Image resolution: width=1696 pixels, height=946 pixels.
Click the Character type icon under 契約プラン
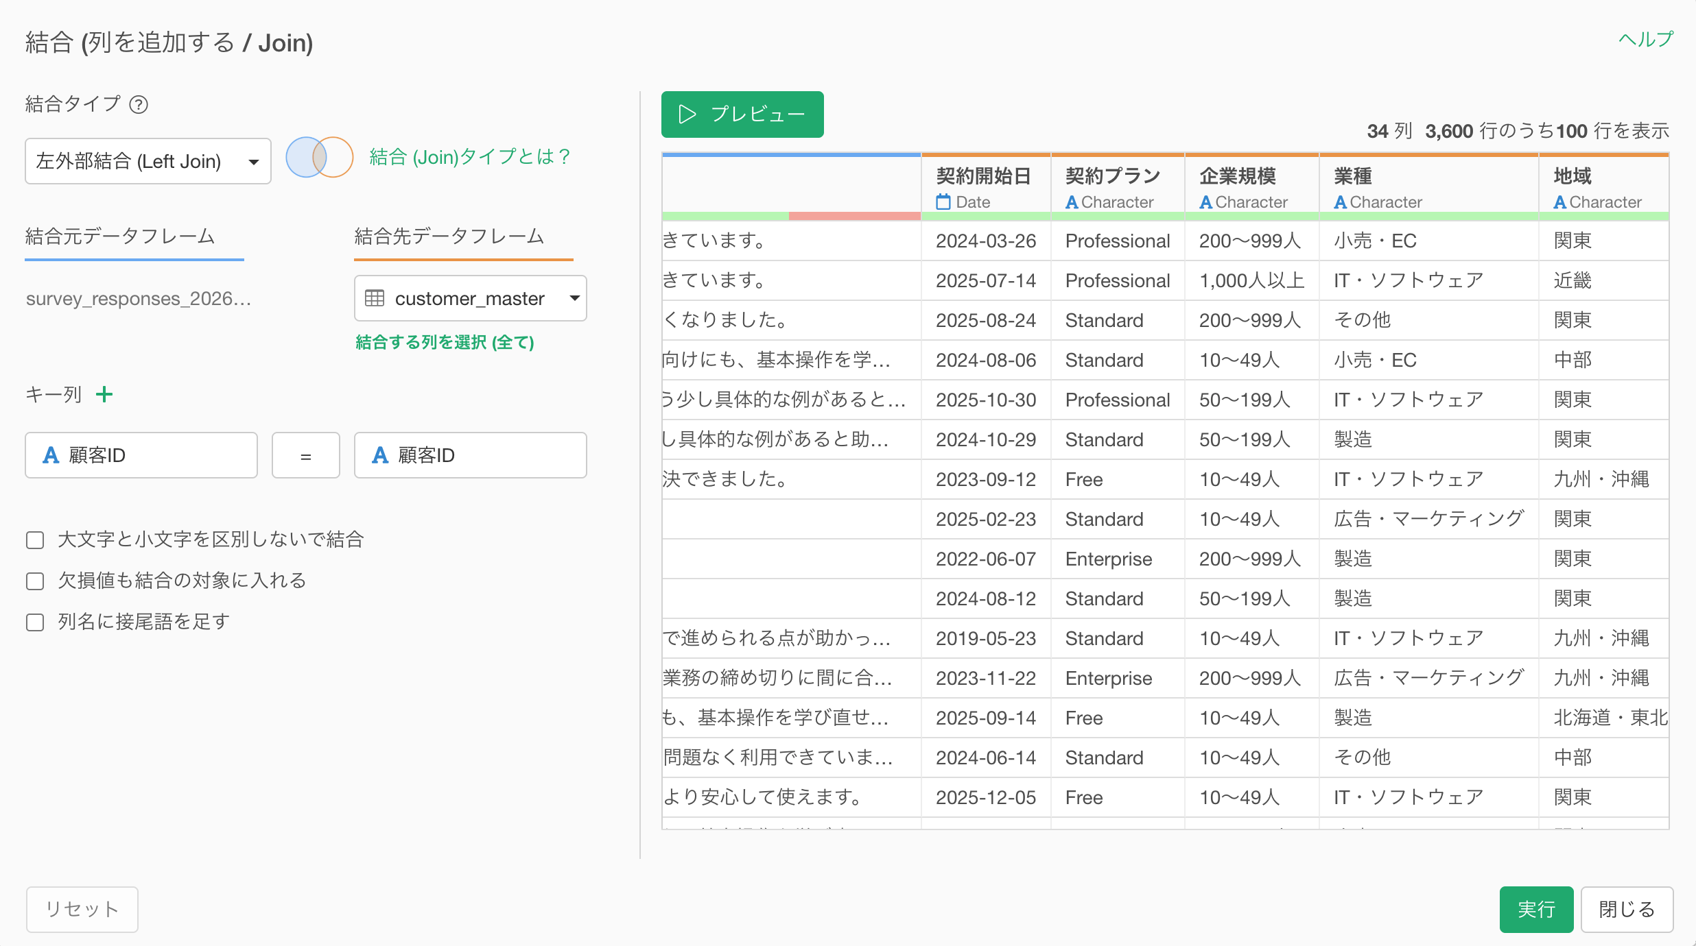(x=1072, y=202)
